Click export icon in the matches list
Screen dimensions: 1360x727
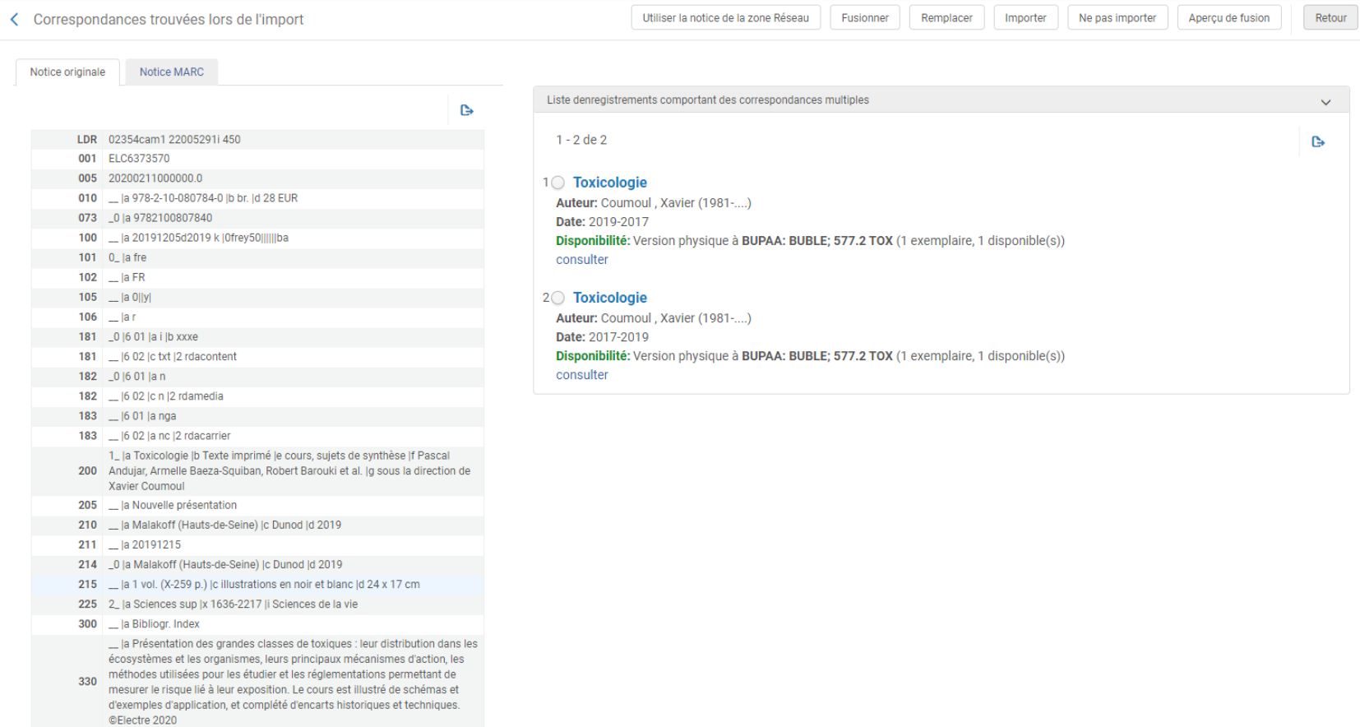(1318, 141)
